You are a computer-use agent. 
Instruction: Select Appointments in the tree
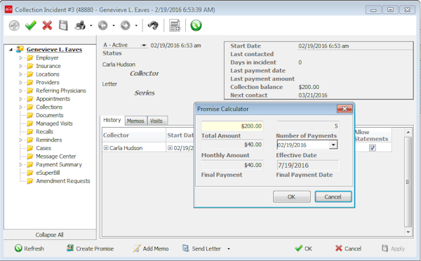[53, 99]
